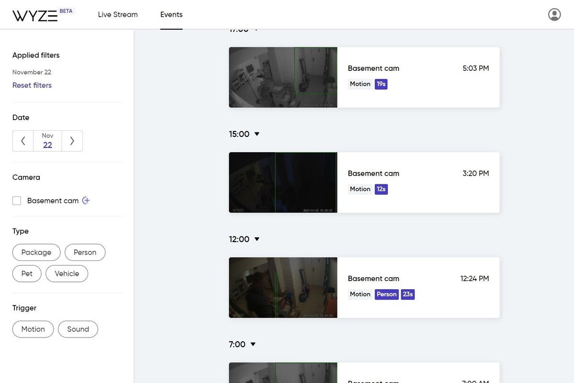Click the add-camera plus icon beside Basement cam
This screenshot has width=574, height=383.
pyautogui.click(x=86, y=200)
